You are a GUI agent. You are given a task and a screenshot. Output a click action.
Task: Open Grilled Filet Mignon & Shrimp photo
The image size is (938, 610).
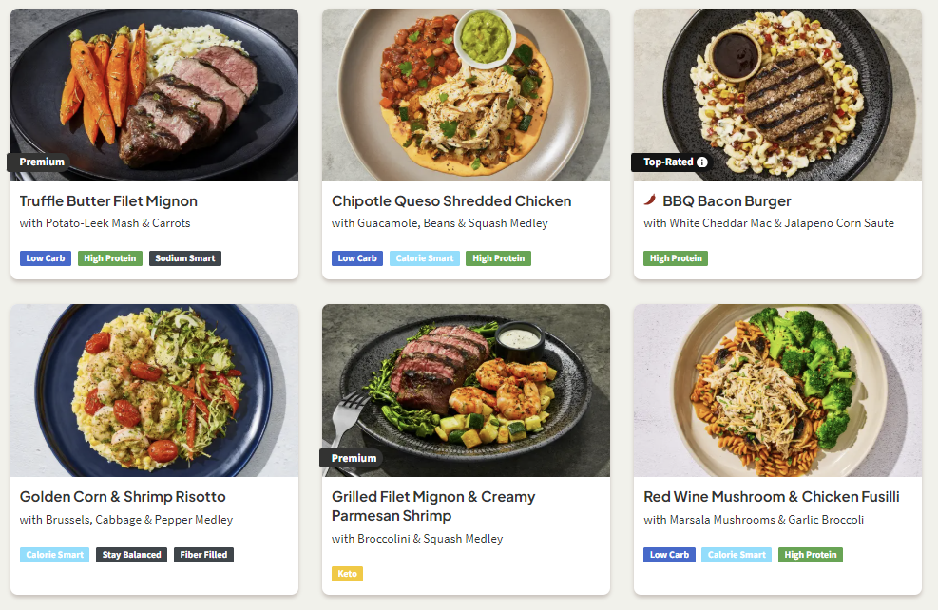coord(466,390)
